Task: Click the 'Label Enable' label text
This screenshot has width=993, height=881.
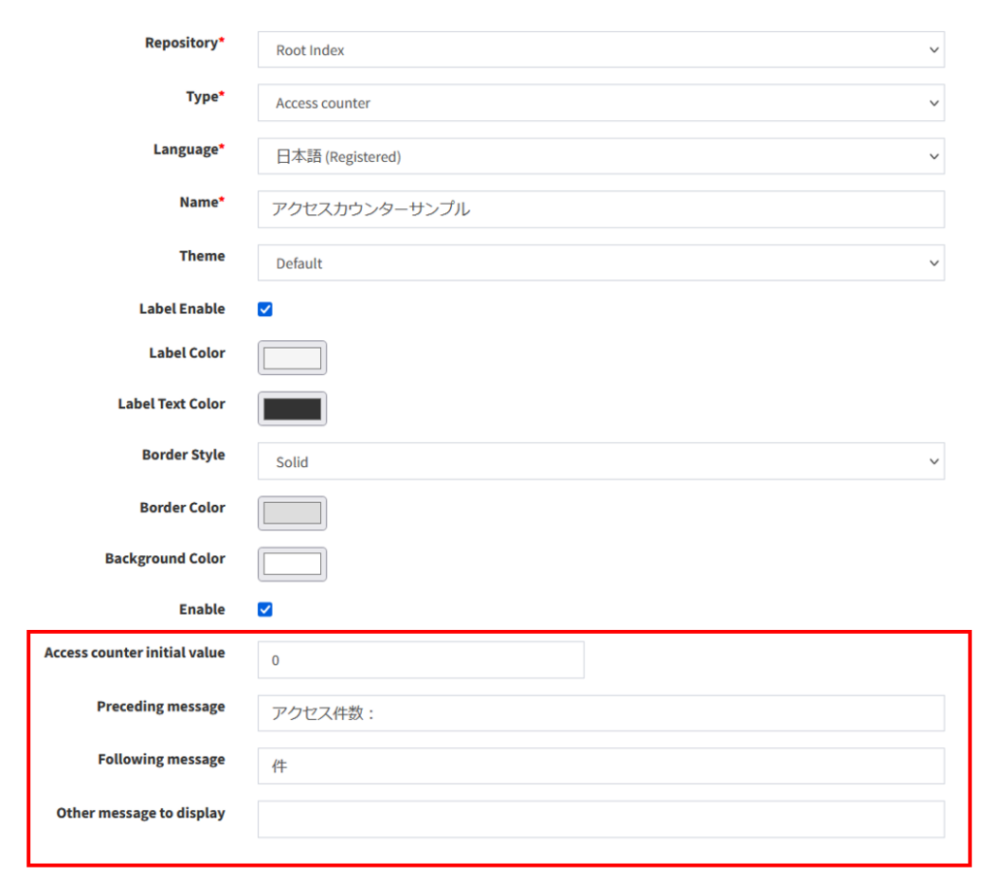Action: point(181,309)
